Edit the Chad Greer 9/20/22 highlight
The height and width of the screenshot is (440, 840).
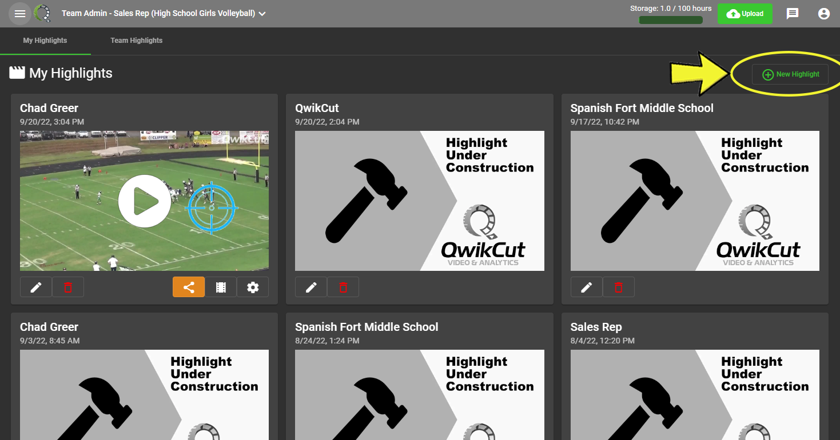pyautogui.click(x=36, y=287)
